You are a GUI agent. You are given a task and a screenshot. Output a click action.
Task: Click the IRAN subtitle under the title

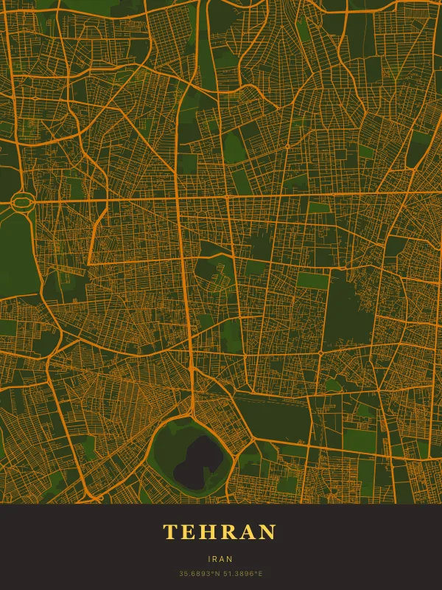[x=220, y=560]
